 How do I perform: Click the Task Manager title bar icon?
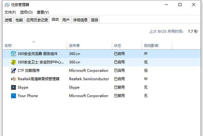click(7, 5)
